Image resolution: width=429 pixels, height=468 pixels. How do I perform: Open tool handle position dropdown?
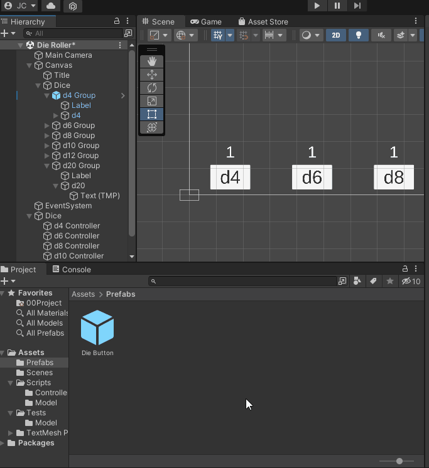pyautogui.click(x=159, y=35)
